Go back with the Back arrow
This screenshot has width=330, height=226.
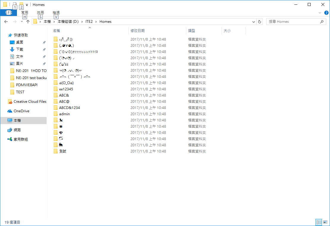tap(6, 22)
